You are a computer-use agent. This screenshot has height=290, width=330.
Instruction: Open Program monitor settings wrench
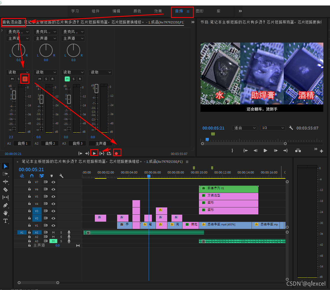click(291, 128)
